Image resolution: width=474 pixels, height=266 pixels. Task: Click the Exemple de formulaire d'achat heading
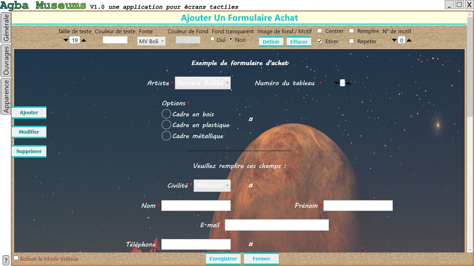240,63
